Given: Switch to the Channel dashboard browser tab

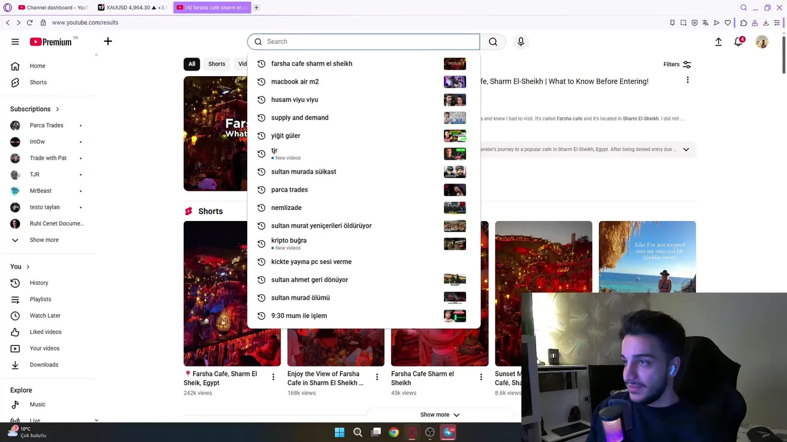Looking at the screenshot, I should click(x=53, y=7).
